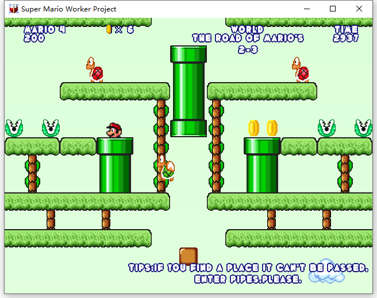The width and height of the screenshot is (377, 298).
Task: Click the Super Mario Worker Project app icon
Action: click(x=14, y=9)
